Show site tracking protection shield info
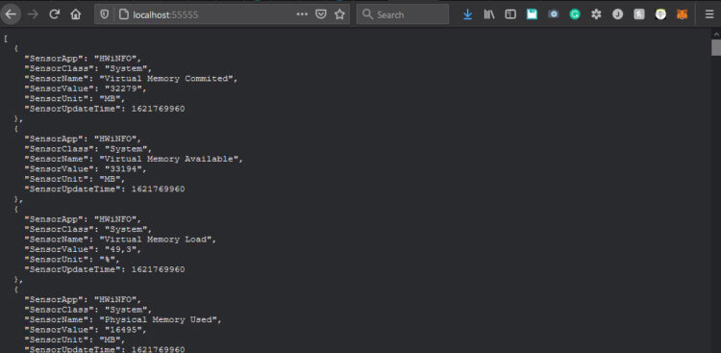Viewport: 721px width, 353px height. 105,14
